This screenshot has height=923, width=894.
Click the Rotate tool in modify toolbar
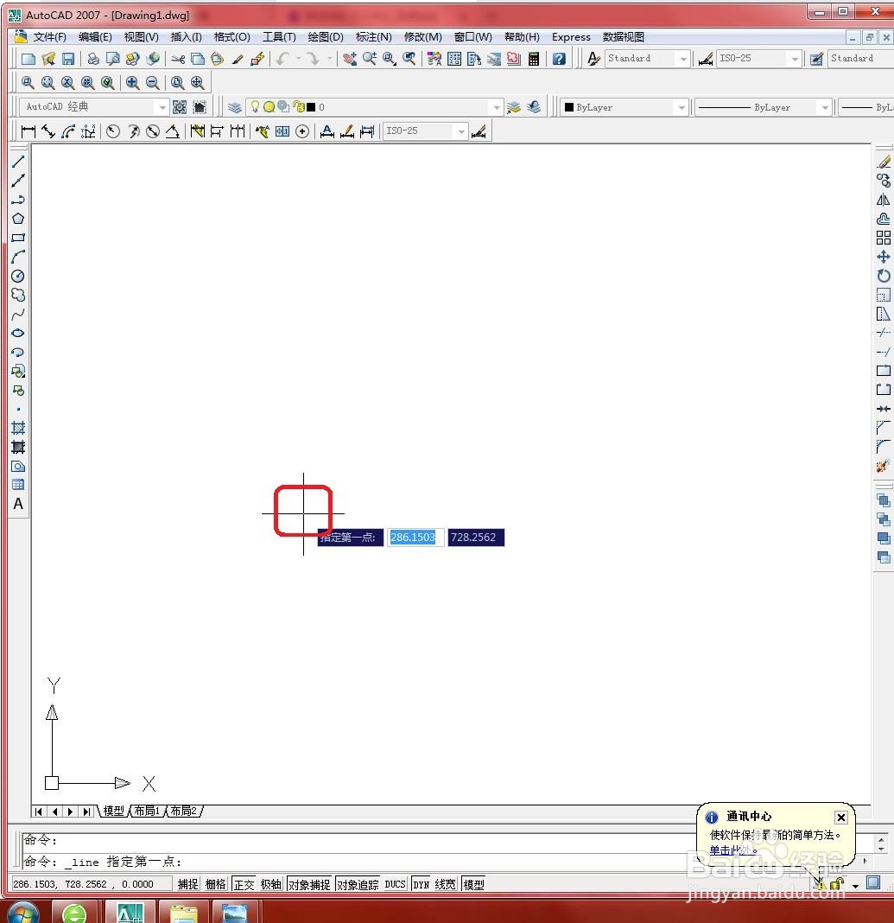[884, 276]
